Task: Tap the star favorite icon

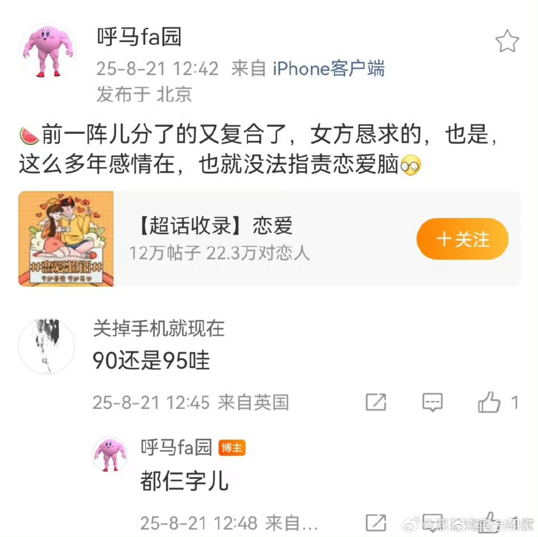Action: [x=507, y=41]
